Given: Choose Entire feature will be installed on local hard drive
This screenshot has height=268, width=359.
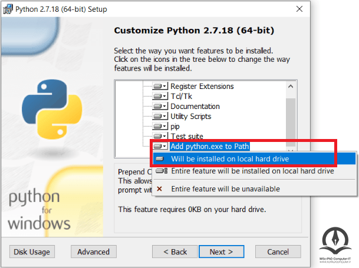Looking at the screenshot, I should pos(254,171).
